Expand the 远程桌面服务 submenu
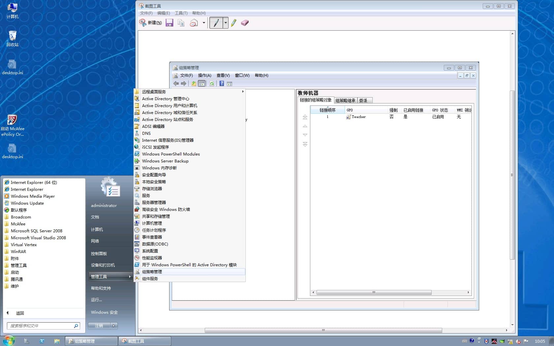Viewport: 554px width, 346px height. tap(189, 92)
